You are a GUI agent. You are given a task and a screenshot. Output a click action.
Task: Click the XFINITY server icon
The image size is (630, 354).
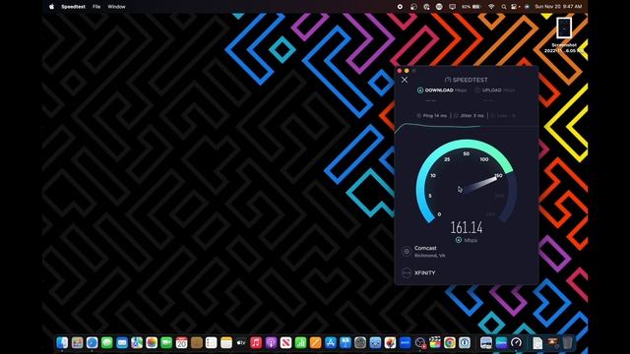pos(407,273)
